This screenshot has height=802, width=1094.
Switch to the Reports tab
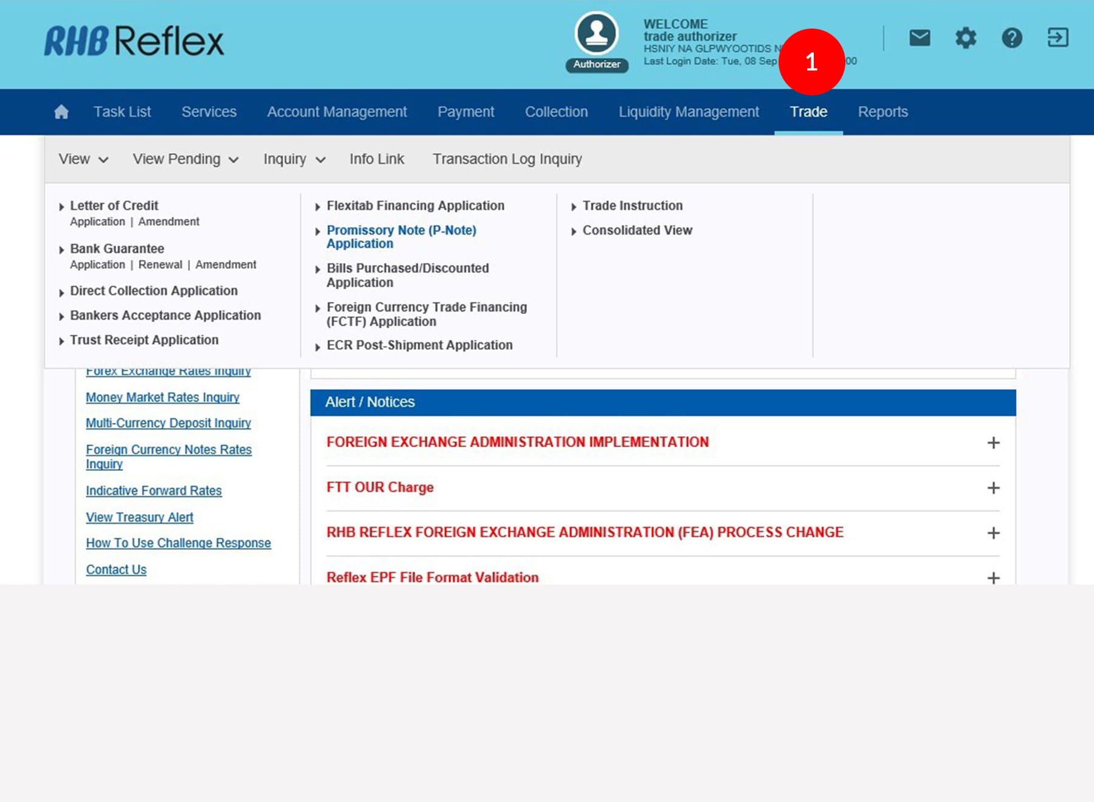[882, 112]
